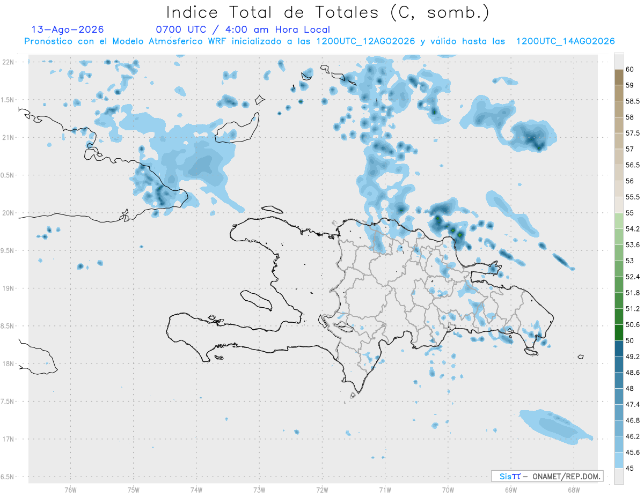Select the date text '13-Ago-2026'
Viewport: 644px width, 497px height.
[68, 29]
